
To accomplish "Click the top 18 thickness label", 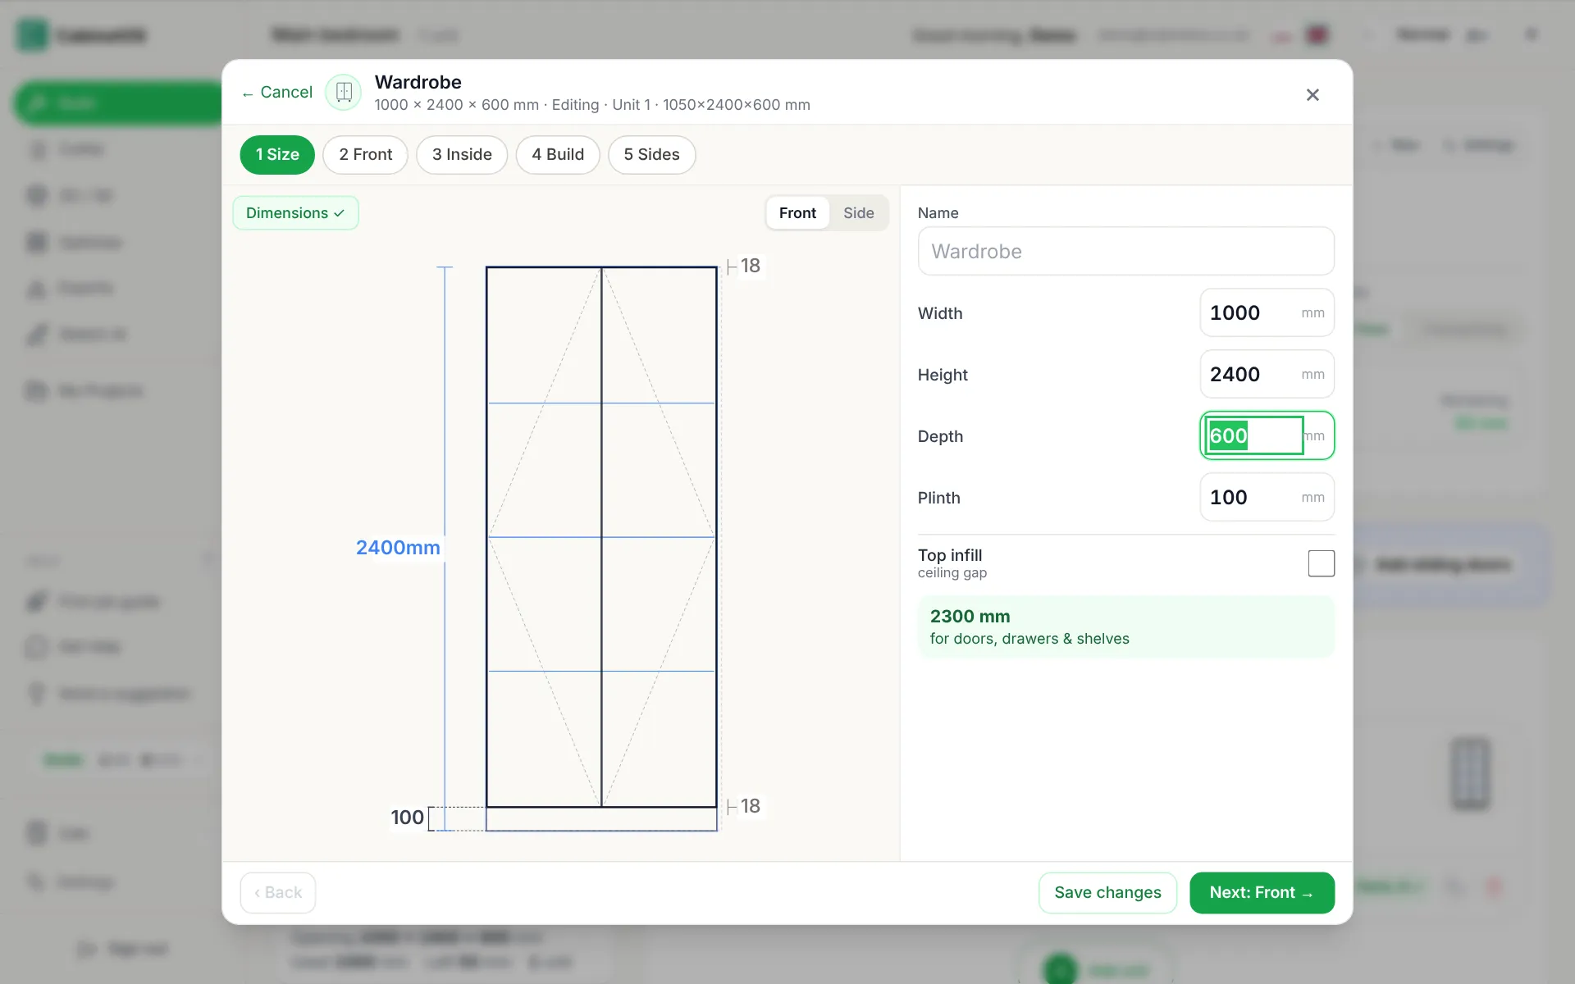I will tap(750, 266).
